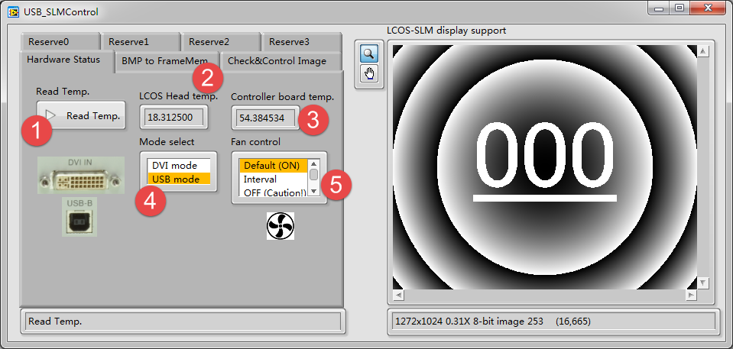Click the DVI IN connector image
The width and height of the screenshot is (733, 349).
pos(81,176)
